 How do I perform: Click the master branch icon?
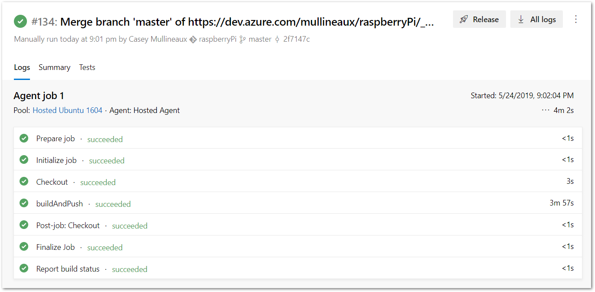[x=243, y=40]
